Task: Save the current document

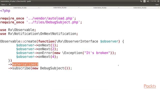Action: coord(157,4)
